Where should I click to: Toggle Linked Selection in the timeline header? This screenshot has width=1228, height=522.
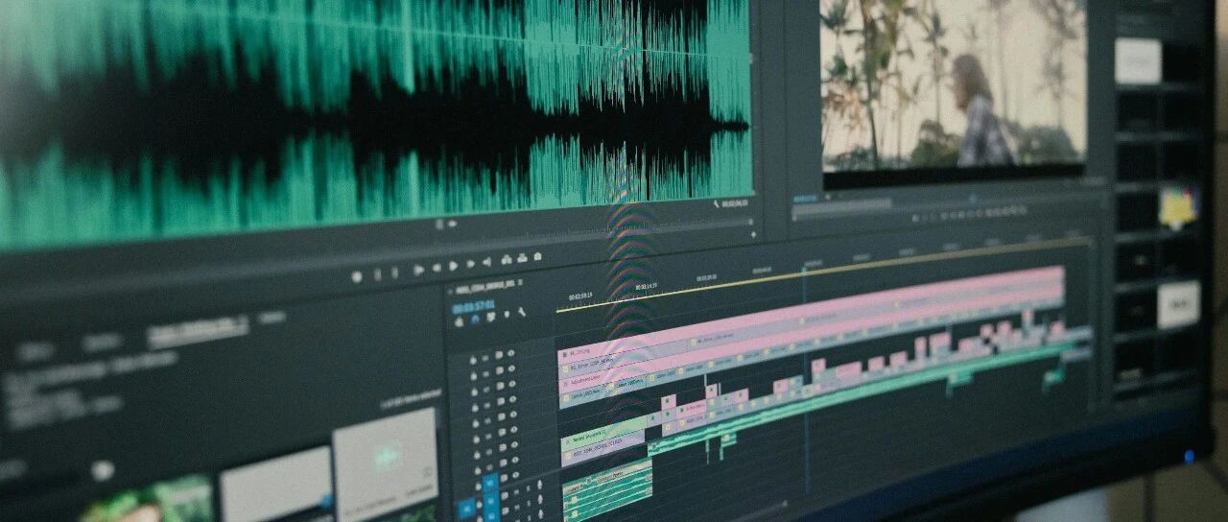pyautogui.click(x=491, y=317)
